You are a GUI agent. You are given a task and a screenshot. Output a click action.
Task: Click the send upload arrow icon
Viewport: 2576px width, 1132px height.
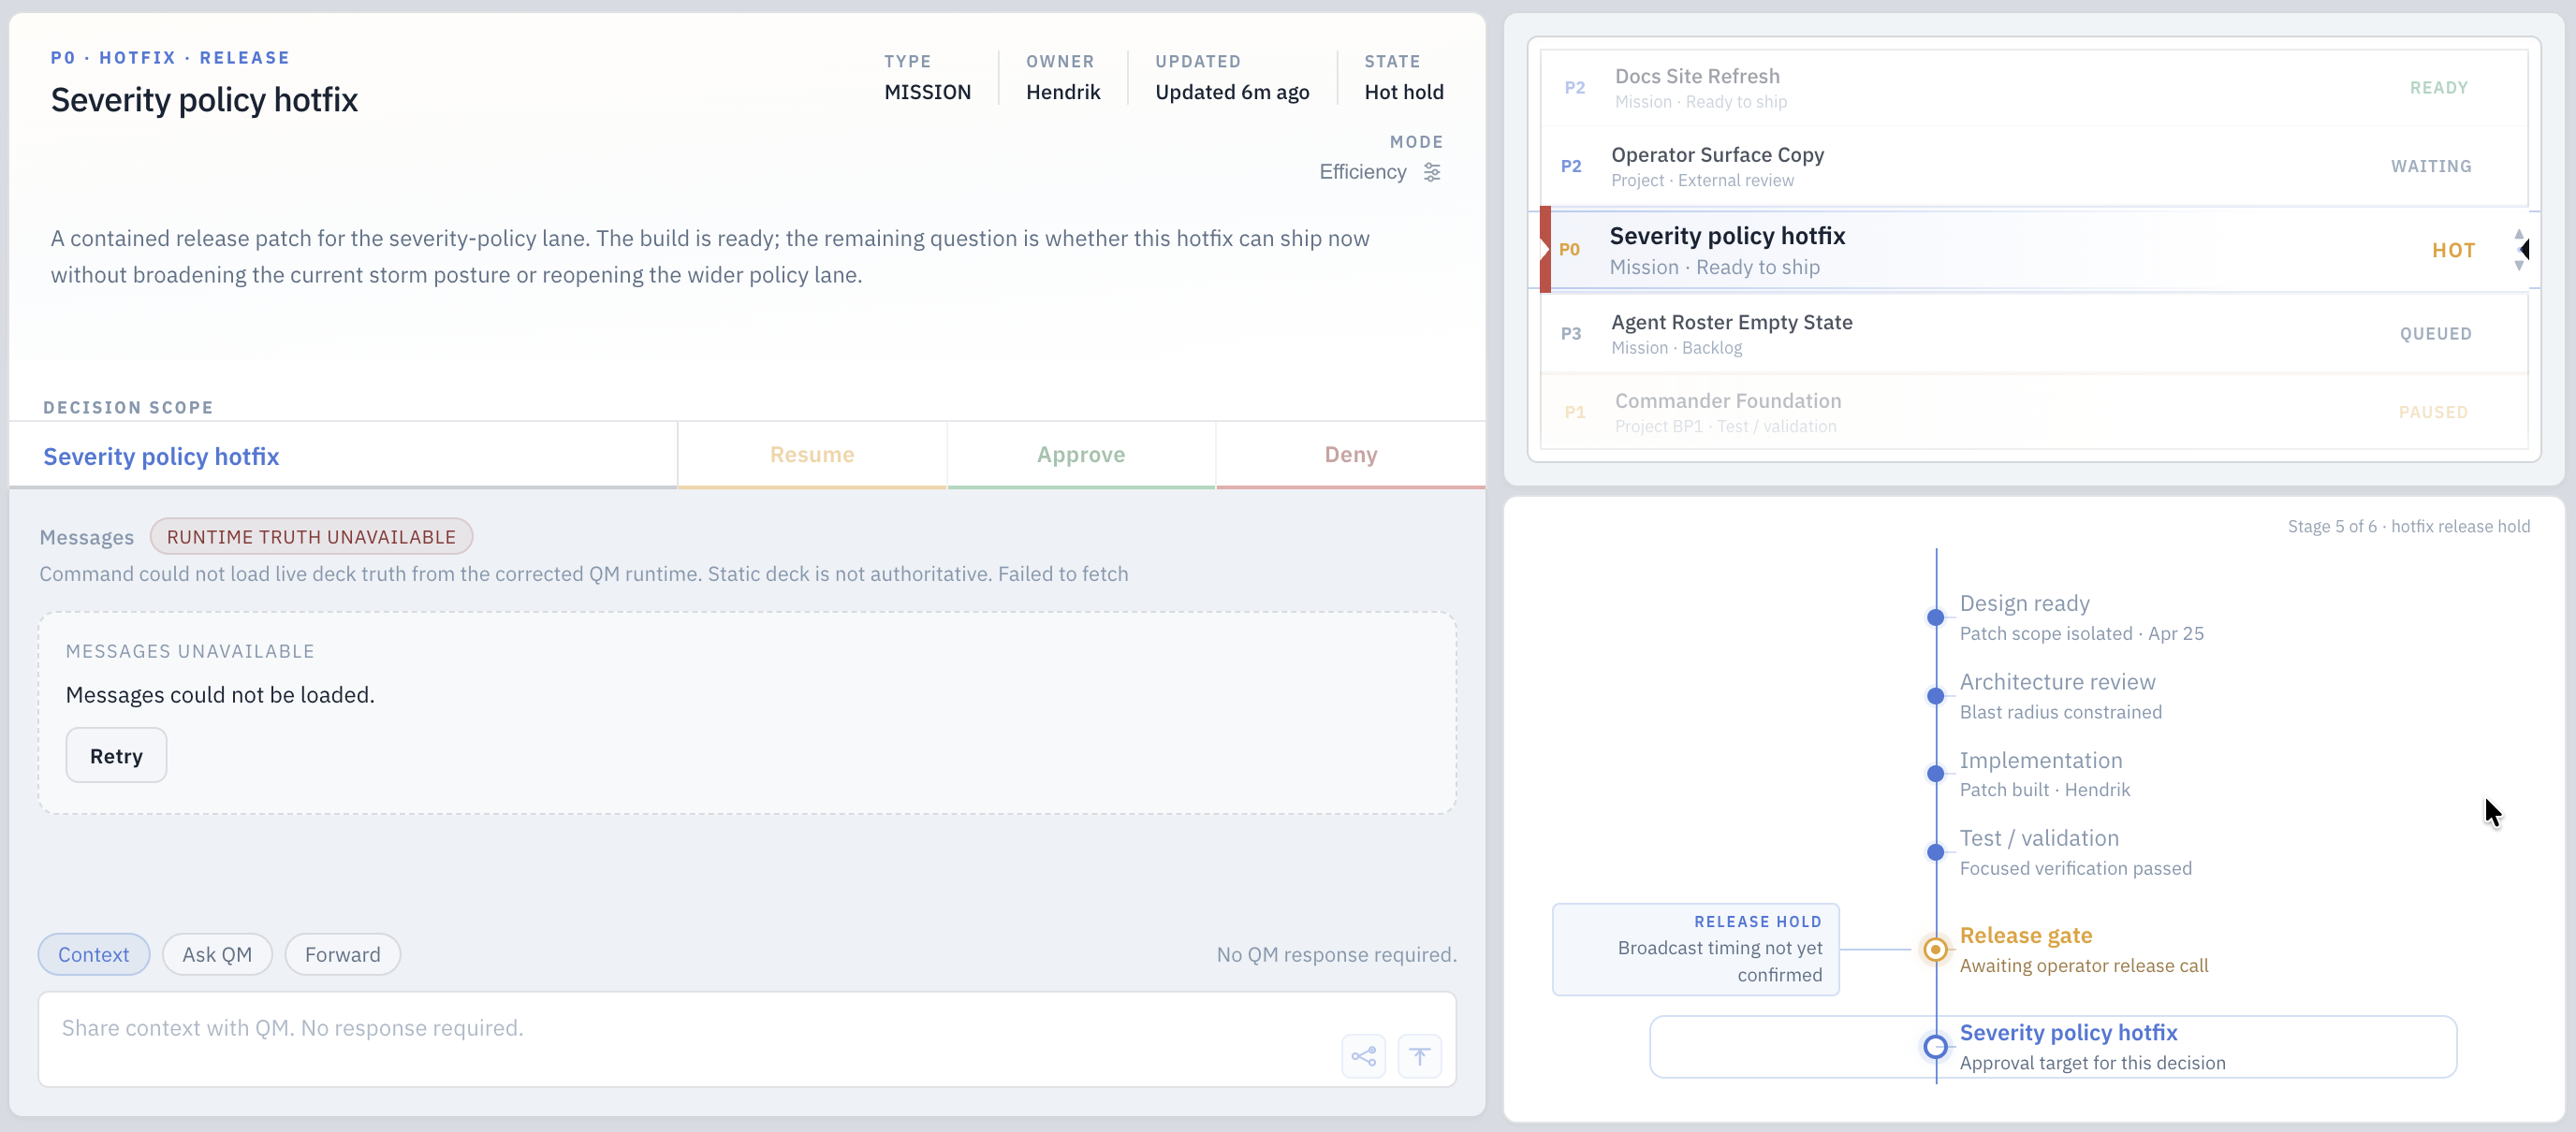click(x=1419, y=1056)
